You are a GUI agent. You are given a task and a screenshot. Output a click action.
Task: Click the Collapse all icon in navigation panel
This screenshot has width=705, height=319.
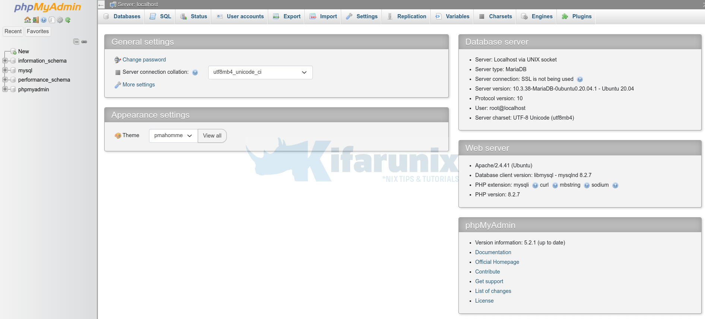[76, 41]
